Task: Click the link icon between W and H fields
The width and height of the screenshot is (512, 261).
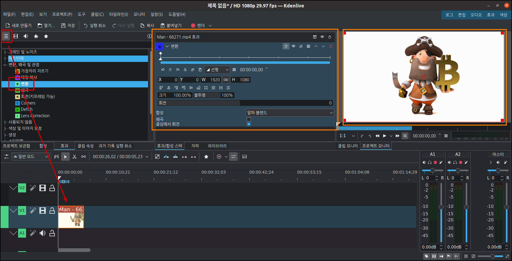Action: [x=226, y=80]
